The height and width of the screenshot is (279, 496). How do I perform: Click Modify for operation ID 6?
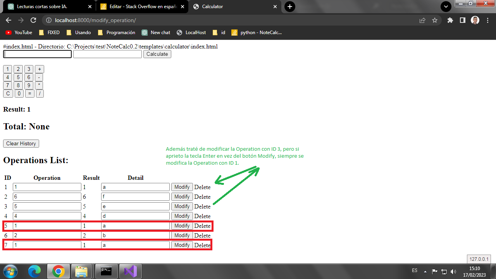click(182, 235)
